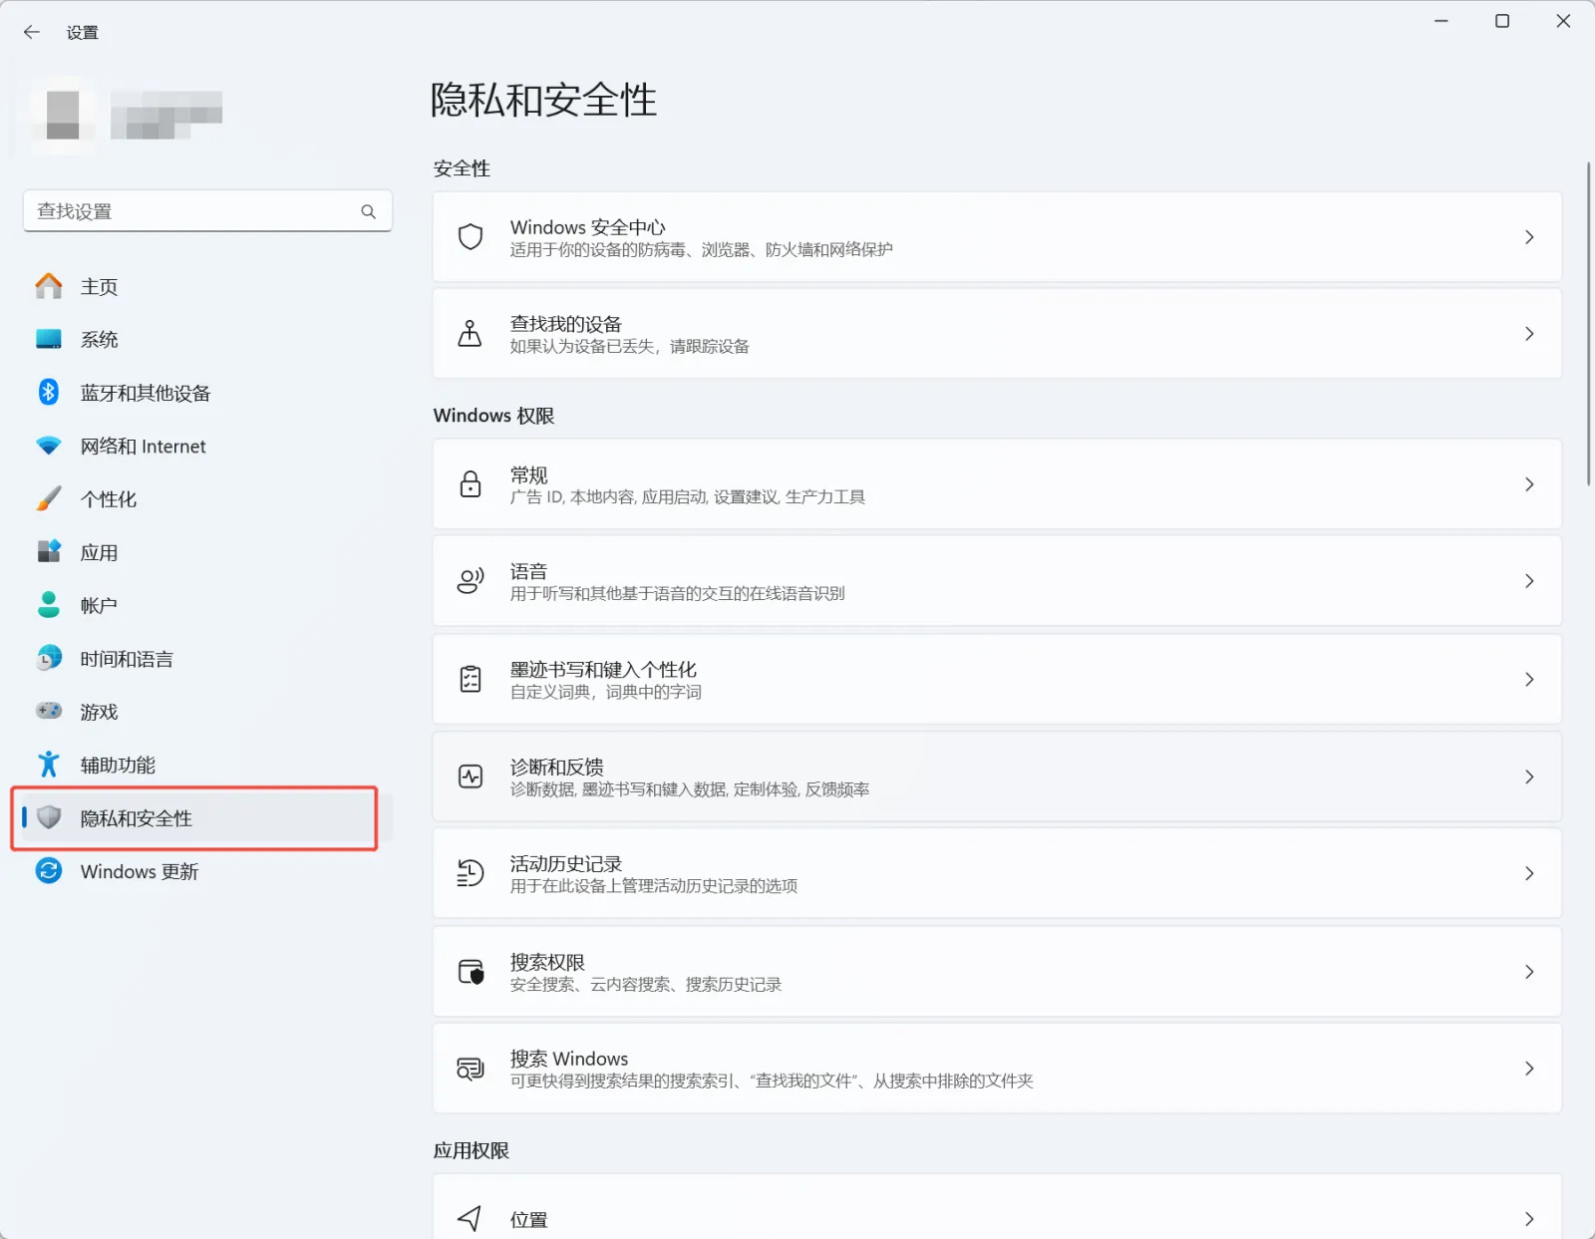Viewport: 1595px width, 1239px height.
Task: Open 墨迹书写和键入个性化 chevron
Action: pos(1529,680)
